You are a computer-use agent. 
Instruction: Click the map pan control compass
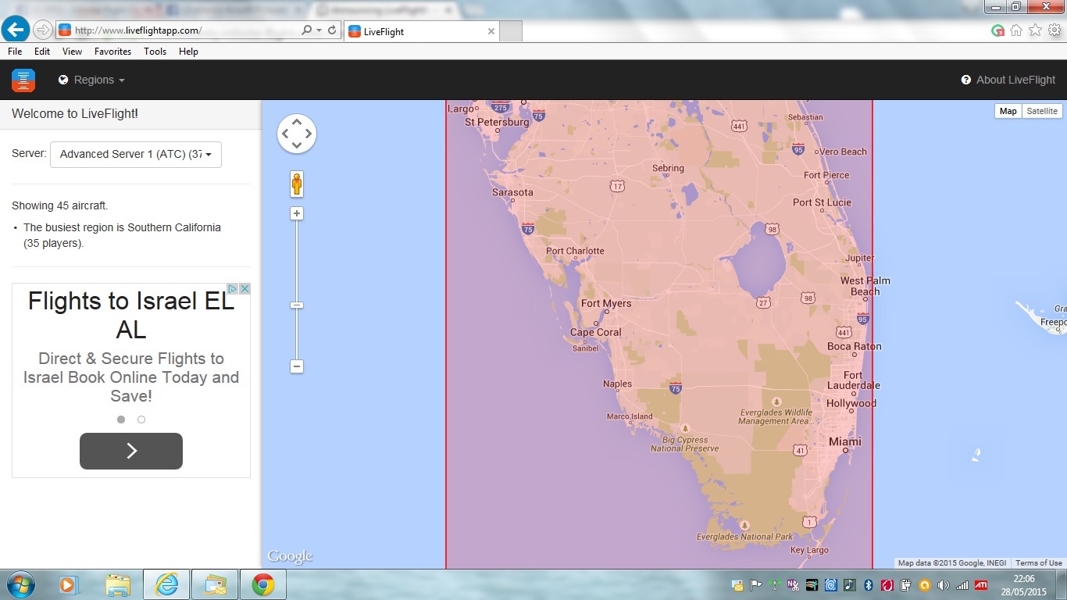(297, 134)
